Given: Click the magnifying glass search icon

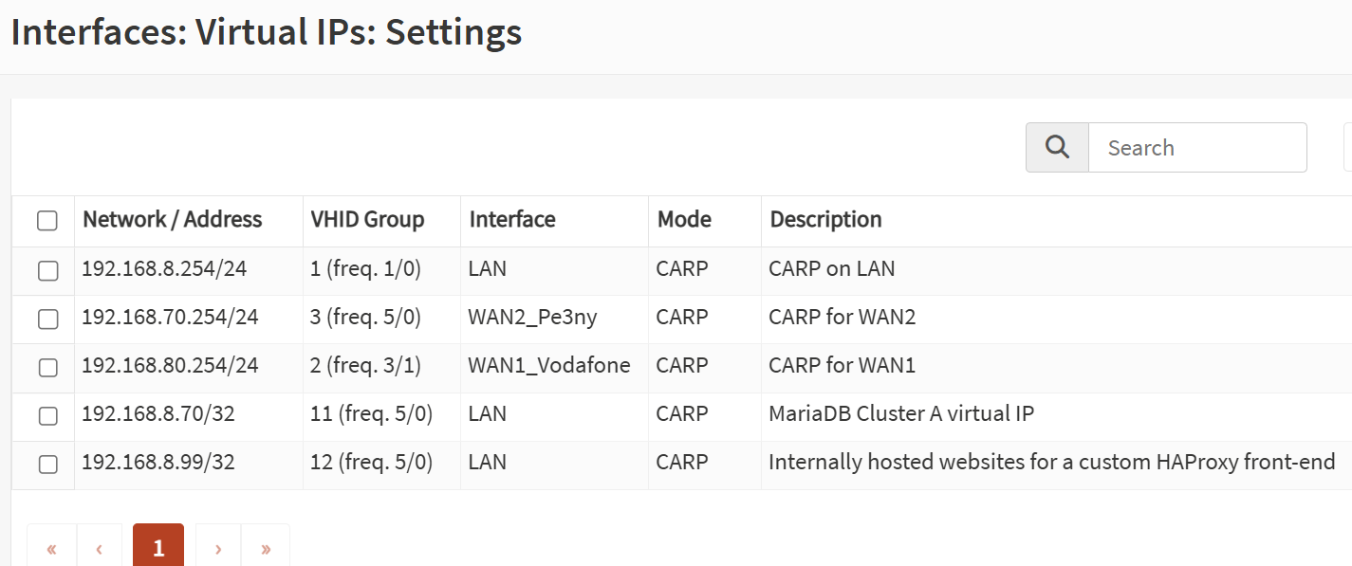Looking at the screenshot, I should point(1057,147).
